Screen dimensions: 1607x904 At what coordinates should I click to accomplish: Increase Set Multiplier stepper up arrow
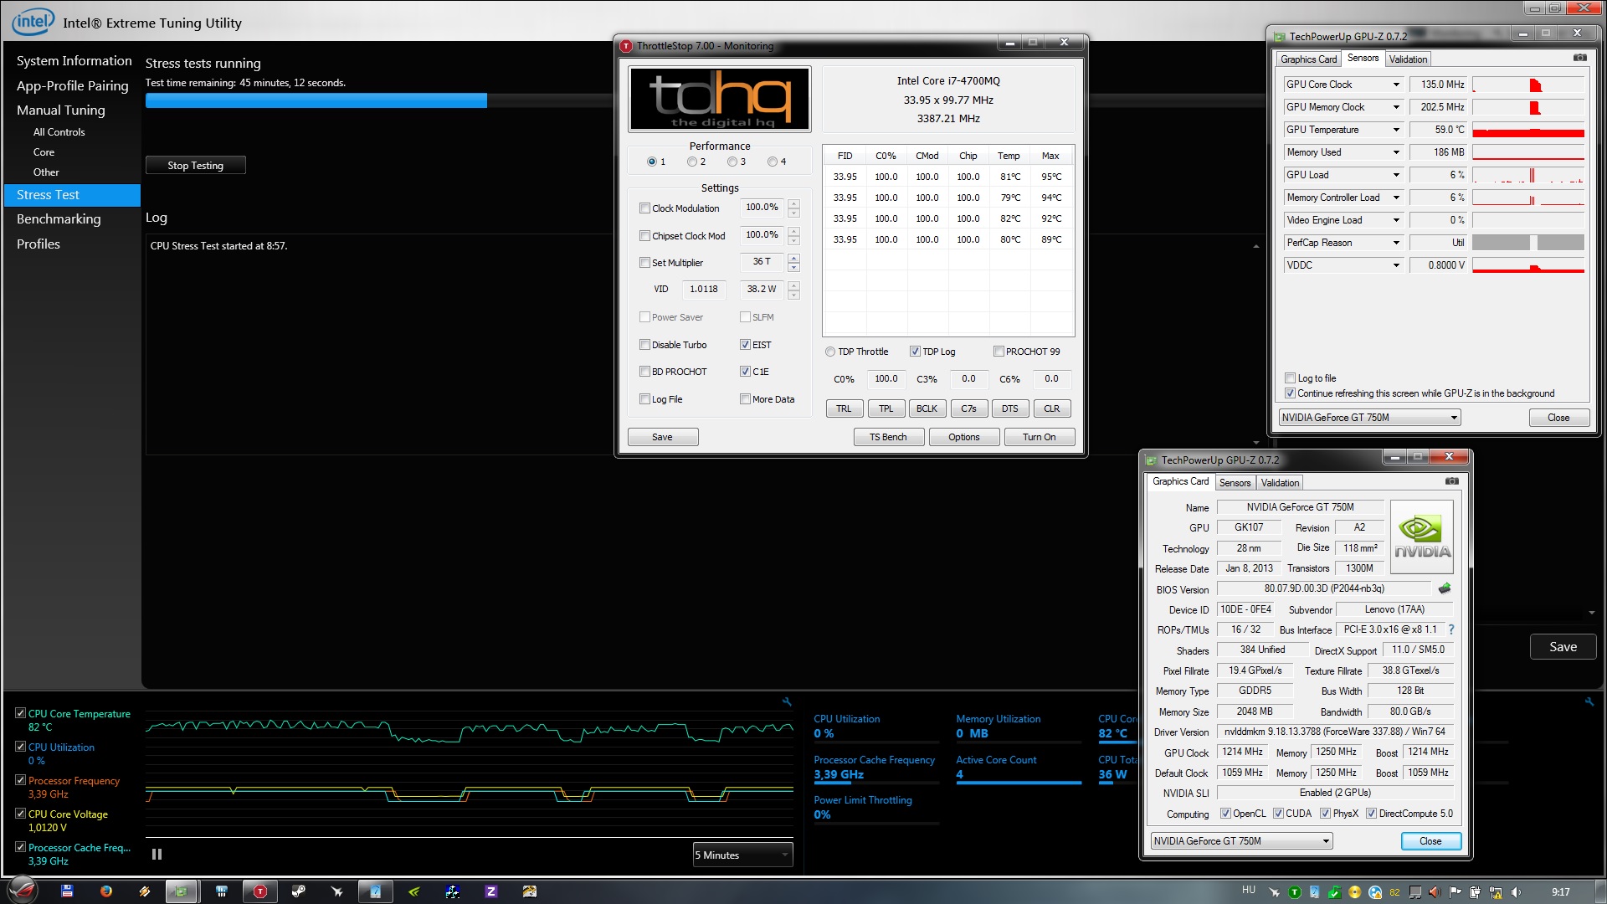793,258
